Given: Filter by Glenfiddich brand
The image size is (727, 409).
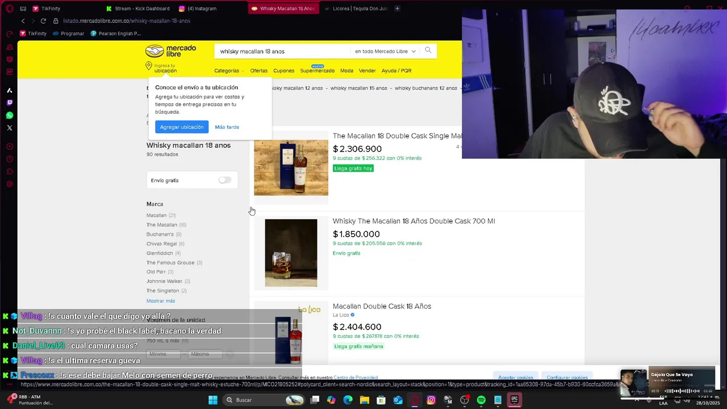Looking at the screenshot, I should (164, 253).
